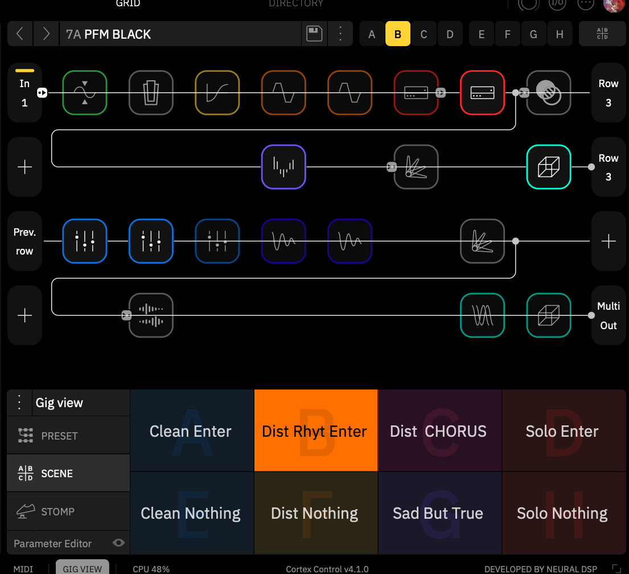Open the overlapping circles block before Row 3
Image resolution: width=629 pixels, height=574 pixels.
[x=548, y=93]
